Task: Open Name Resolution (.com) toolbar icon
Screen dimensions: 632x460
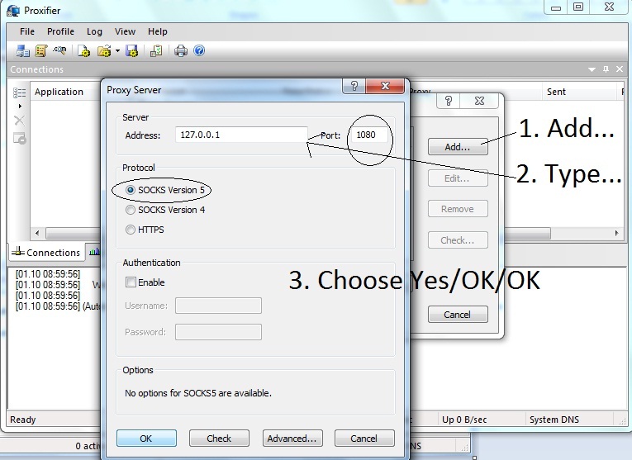Action: pos(59,50)
